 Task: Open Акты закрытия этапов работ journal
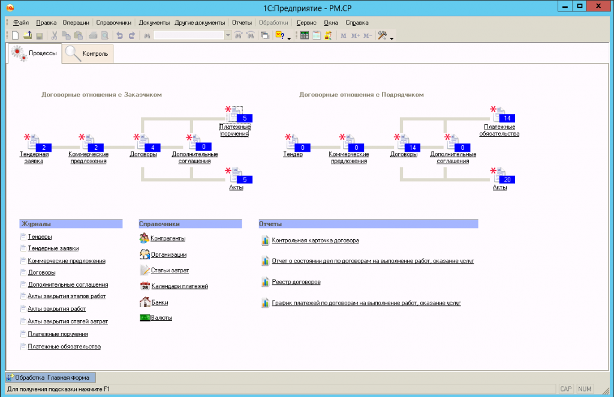[x=67, y=296]
